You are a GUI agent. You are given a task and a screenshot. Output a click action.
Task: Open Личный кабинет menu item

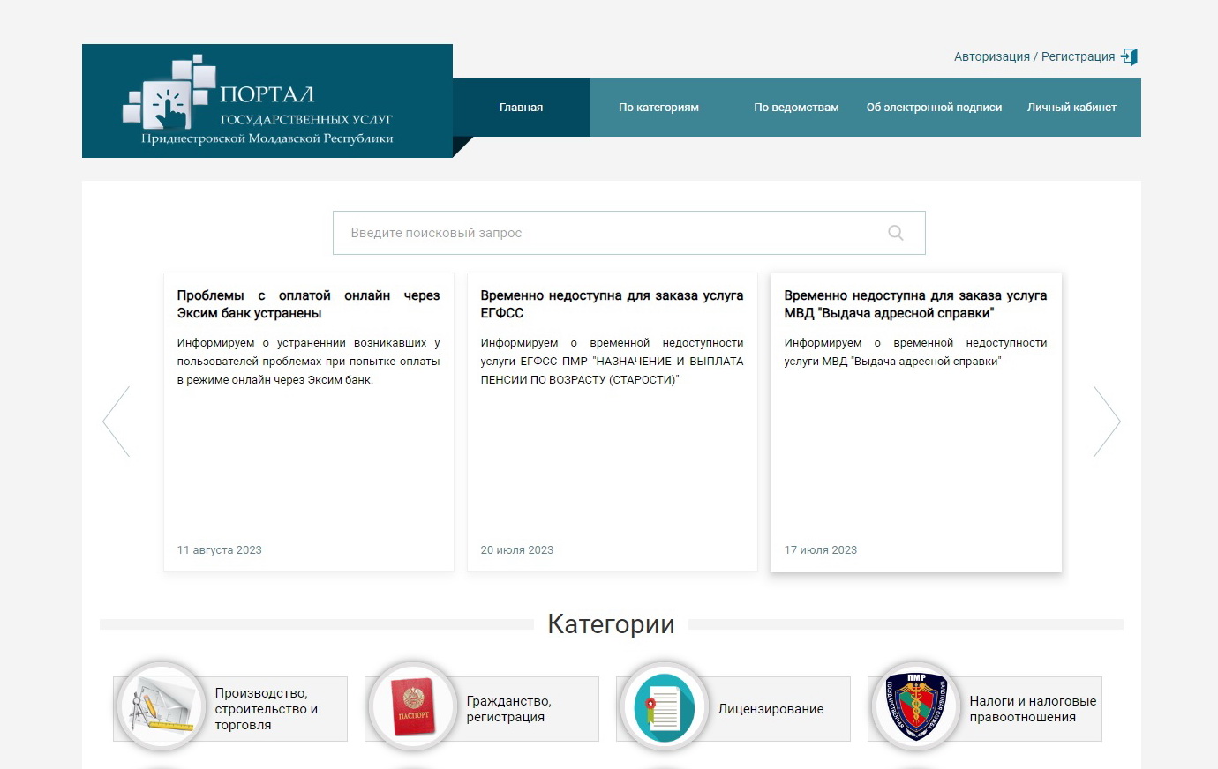pos(1071,108)
